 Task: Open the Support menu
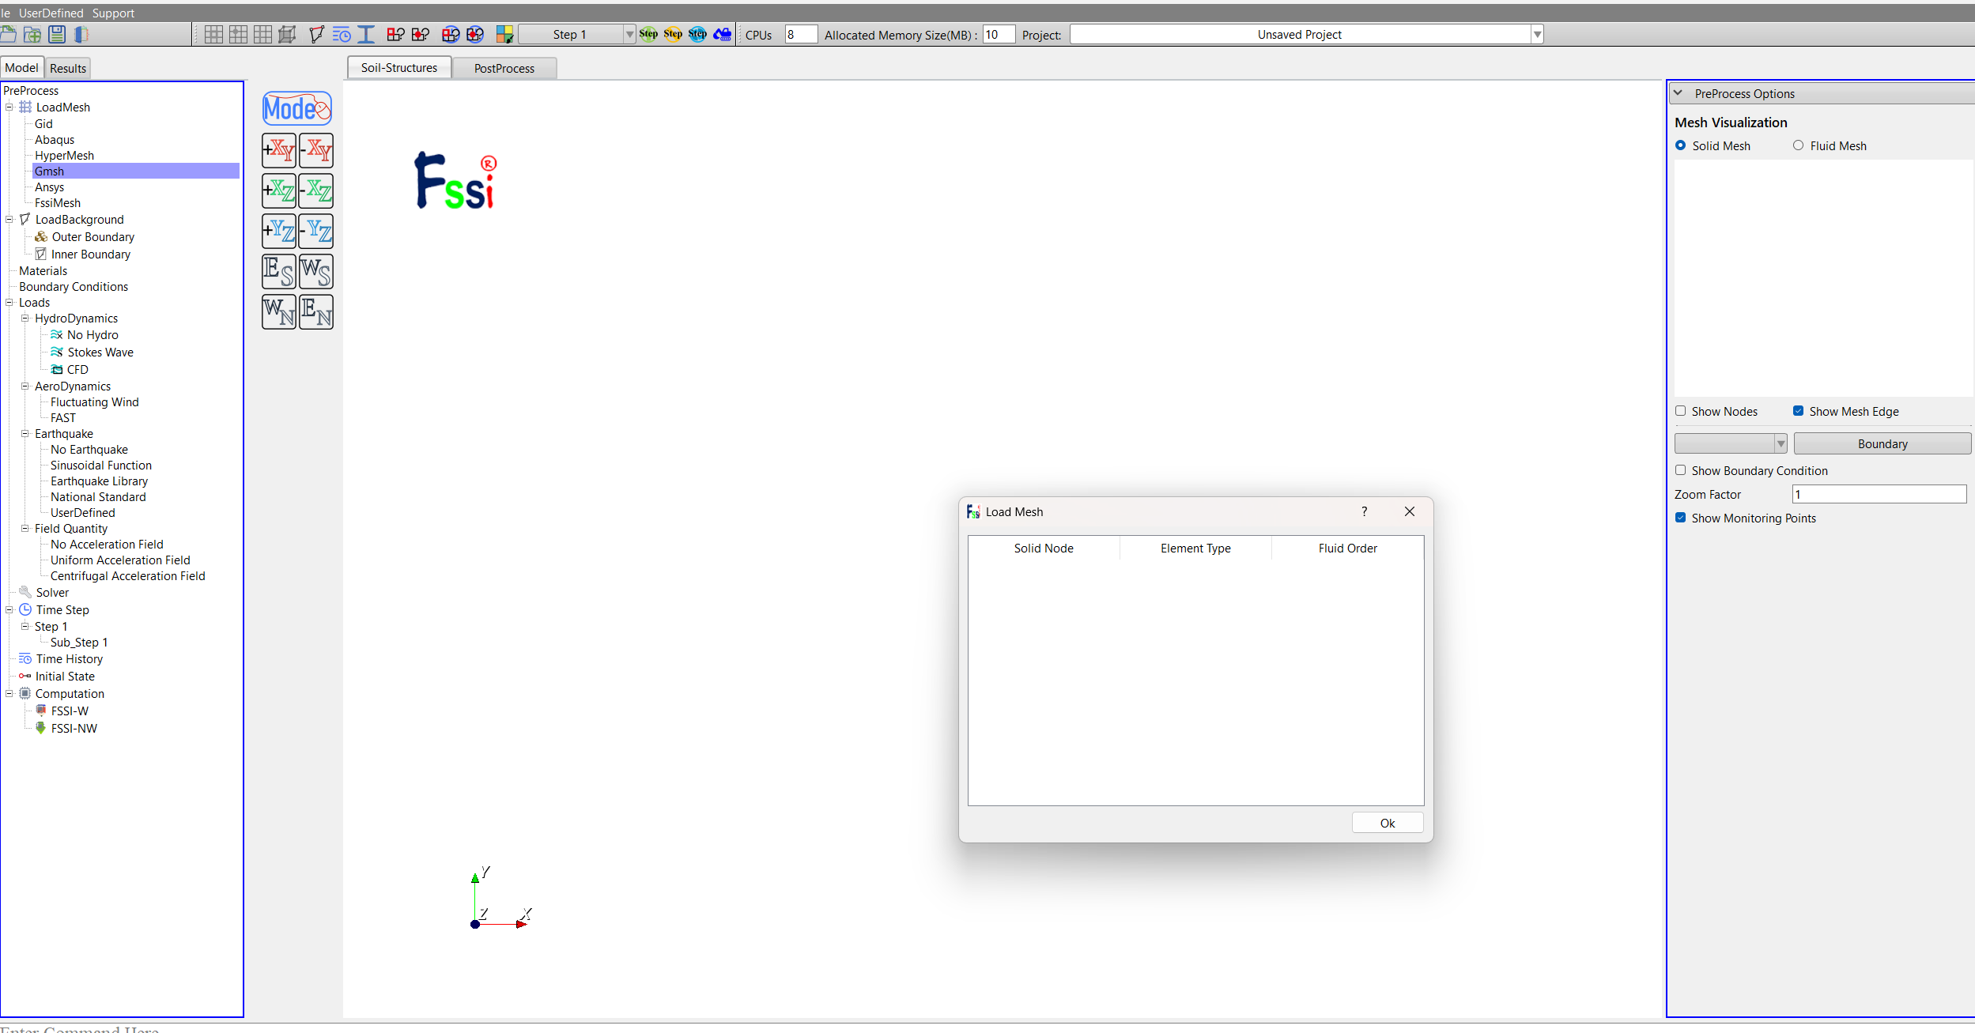click(113, 13)
